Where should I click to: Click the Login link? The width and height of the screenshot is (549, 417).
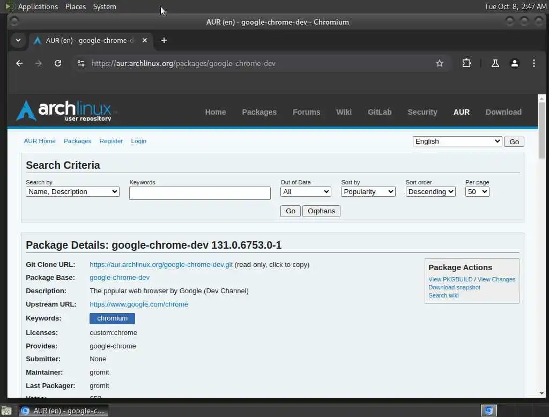coord(139,141)
